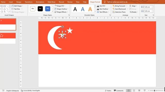Click the Text Box icon
165x92 pixels.
(13, 9)
